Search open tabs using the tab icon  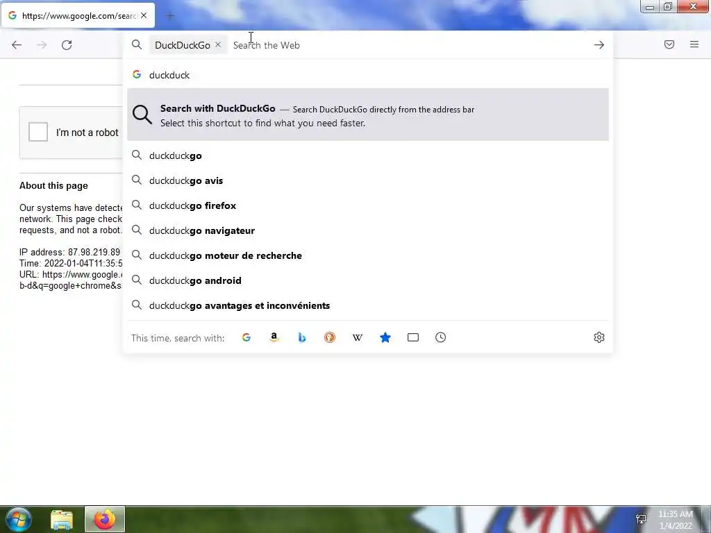413,337
